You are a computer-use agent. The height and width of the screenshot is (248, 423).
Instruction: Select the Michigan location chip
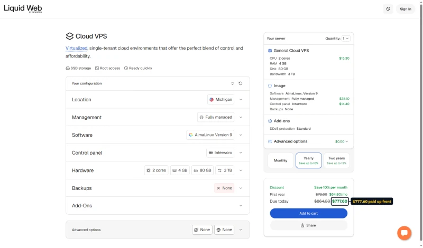[x=220, y=99]
